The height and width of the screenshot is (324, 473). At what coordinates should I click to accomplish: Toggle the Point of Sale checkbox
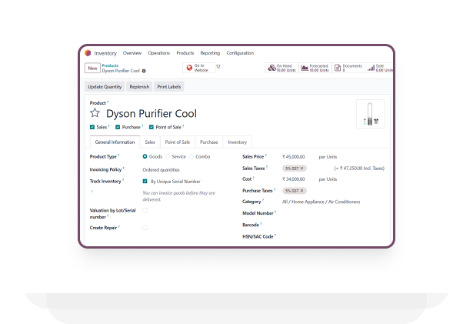[152, 127]
